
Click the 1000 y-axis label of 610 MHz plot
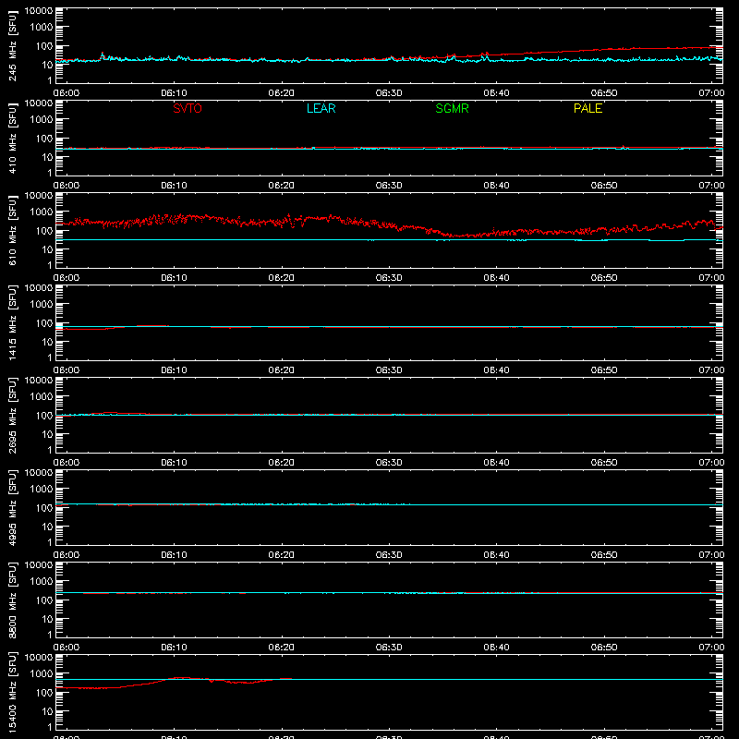tap(42, 212)
